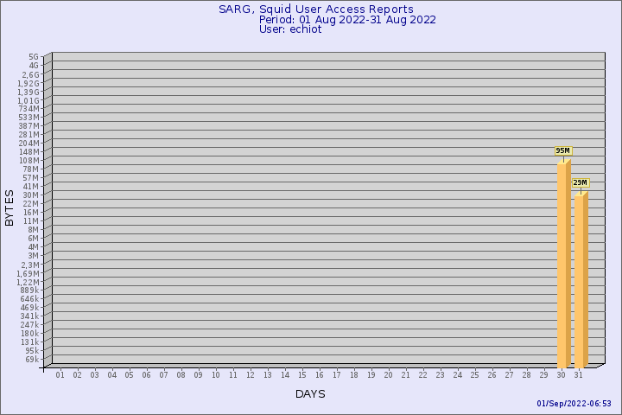Click day 15 on the x-axis
The width and height of the screenshot is (622, 415).
pos(302,375)
